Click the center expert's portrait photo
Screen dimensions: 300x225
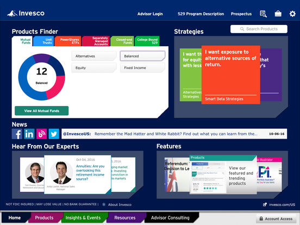pos(61,173)
